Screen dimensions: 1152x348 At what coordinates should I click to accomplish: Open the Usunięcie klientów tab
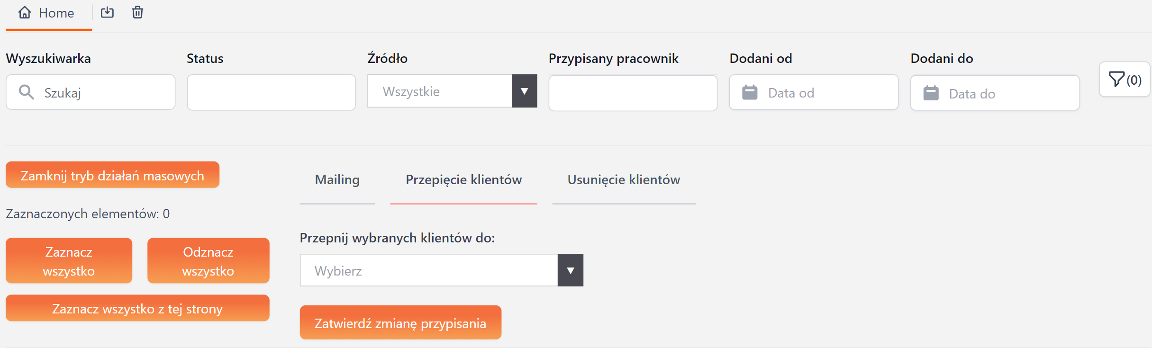(x=624, y=180)
